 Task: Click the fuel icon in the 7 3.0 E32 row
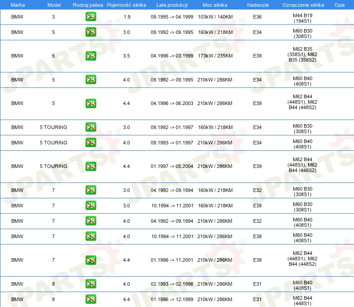[91, 190]
